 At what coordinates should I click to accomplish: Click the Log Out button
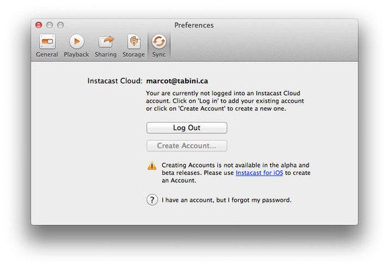(x=186, y=128)
